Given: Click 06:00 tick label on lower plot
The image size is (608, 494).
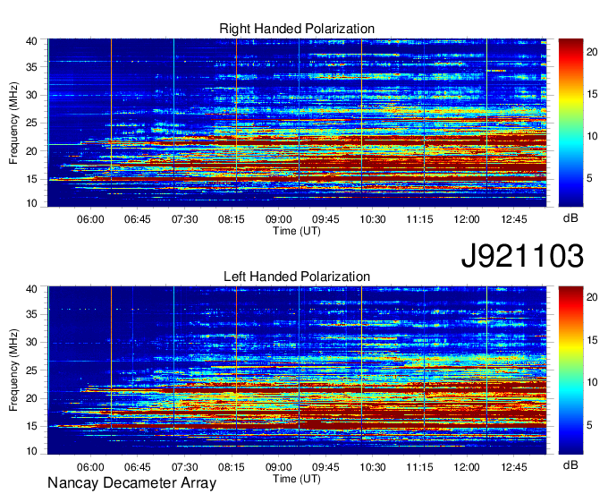Looking at the screenshot, I should point(90,467).
